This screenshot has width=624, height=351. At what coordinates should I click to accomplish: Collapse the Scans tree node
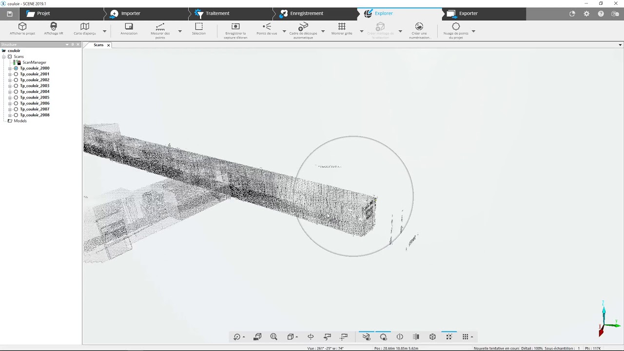[x=4, y=57]
